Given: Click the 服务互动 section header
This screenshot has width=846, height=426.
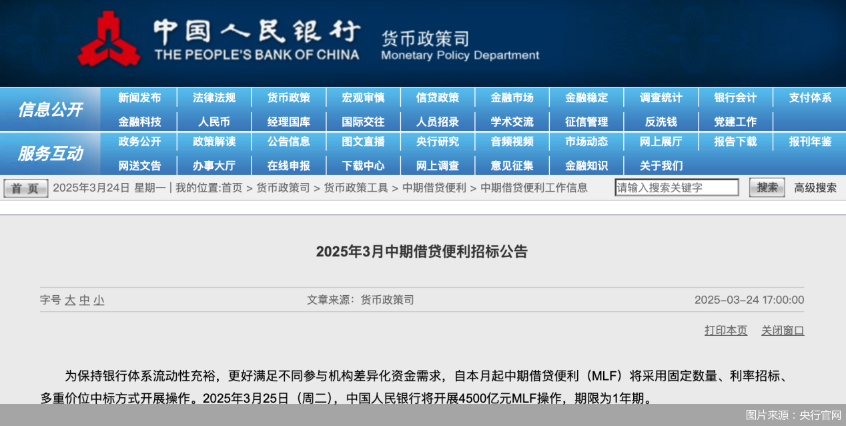Looking at the screenshot, I should (x=50, y=154).
